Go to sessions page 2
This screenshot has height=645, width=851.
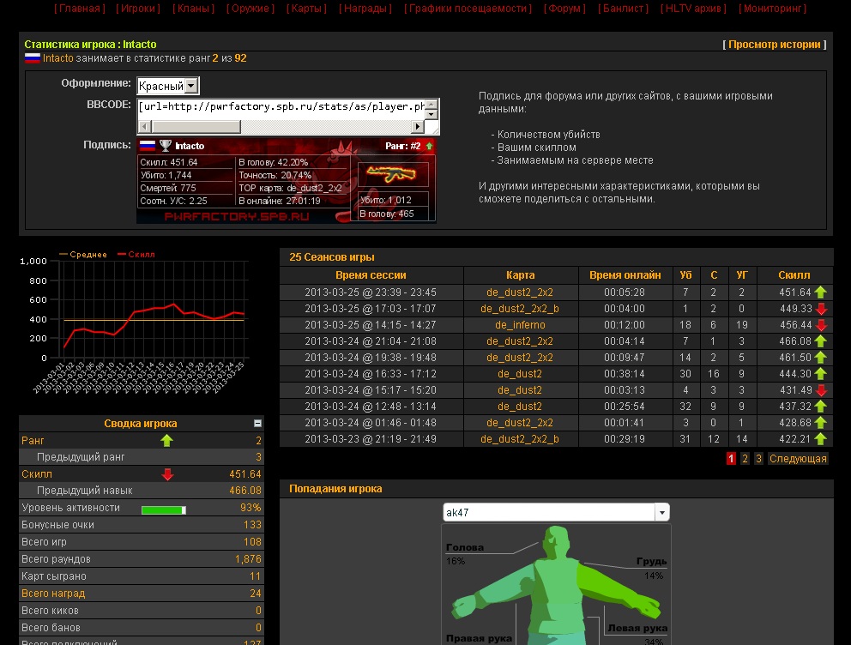click(x=745, y=459)
